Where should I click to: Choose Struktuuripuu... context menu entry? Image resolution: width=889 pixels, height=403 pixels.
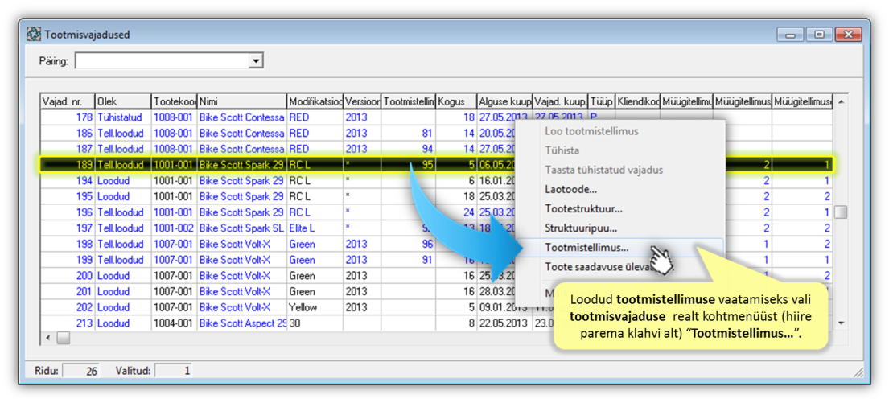(581, 228)
